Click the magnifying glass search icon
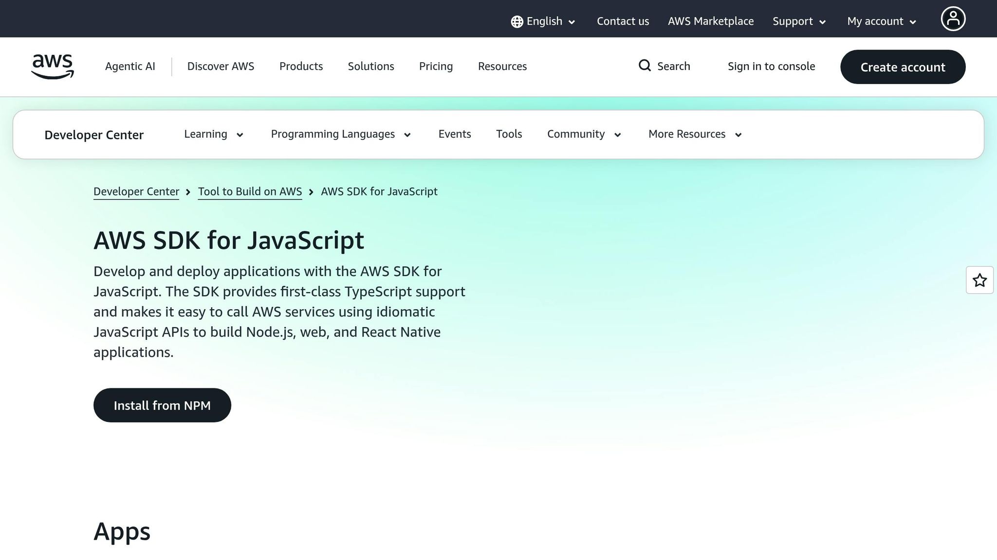 [x=645, y=66]
